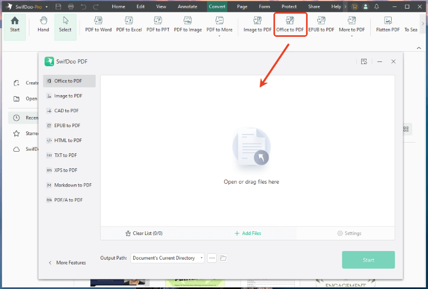Select CAD to PDF option
This screenshot has width=428, height=289.
(70, 111)
